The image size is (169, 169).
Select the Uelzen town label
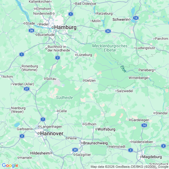click(x=90, y=80)
